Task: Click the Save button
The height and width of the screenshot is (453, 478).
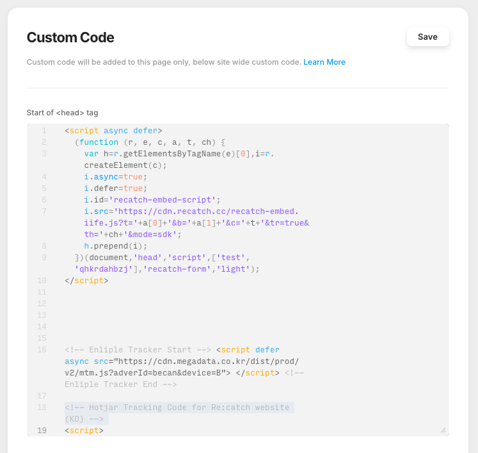Action: (427, 37)
